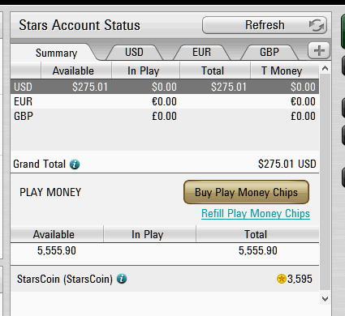
Task: Click Buy Play Money Chips button
Action: pyautogui.click(x=246, y=192)
